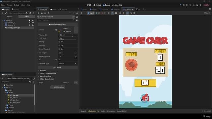Viewport: 212px width, 119px height.
Task: Toggle 3D selection mode in Game toolbar
Action: tap(104, 13)
